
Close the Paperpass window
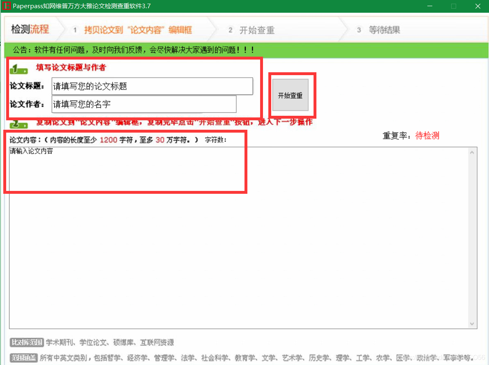coord(478,6)
